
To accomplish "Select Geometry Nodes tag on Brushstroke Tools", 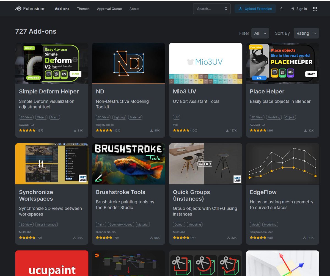I will click(121, 225).
